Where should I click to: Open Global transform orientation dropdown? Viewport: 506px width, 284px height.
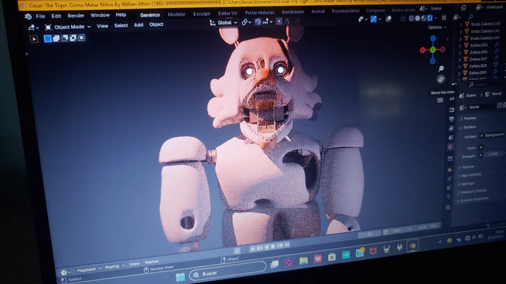(223, 22)
